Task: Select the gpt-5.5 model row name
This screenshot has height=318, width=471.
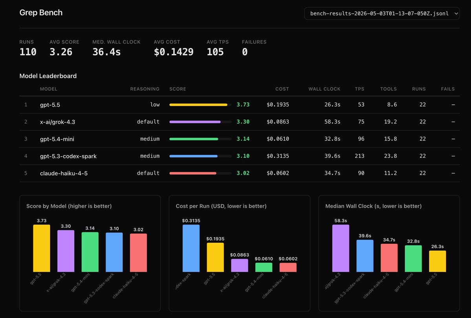Action: [50, 105]
